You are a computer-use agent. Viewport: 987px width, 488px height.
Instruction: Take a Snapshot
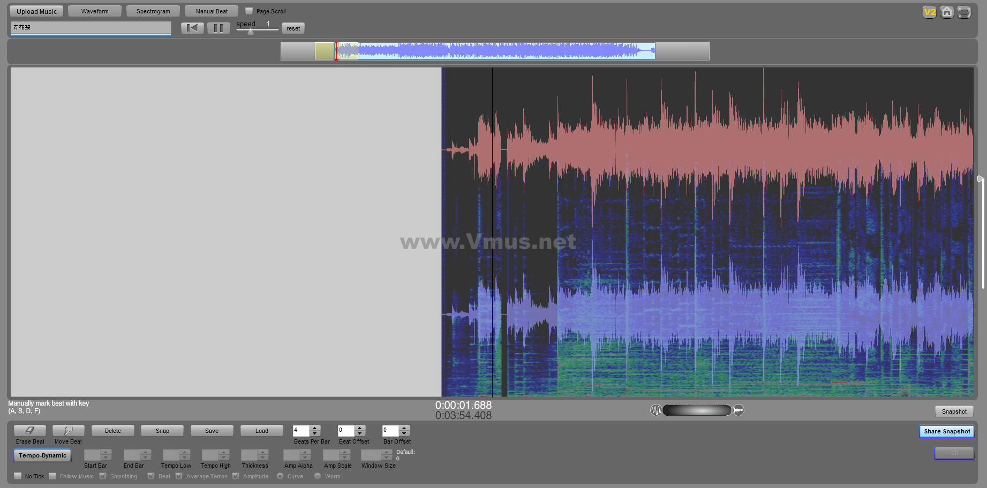954,411
